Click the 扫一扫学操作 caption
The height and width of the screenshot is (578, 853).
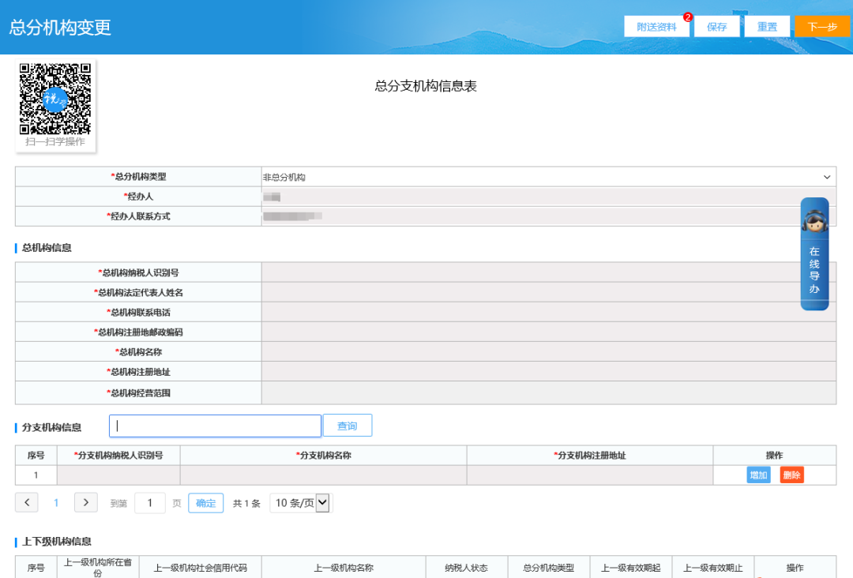click(55, 142)
